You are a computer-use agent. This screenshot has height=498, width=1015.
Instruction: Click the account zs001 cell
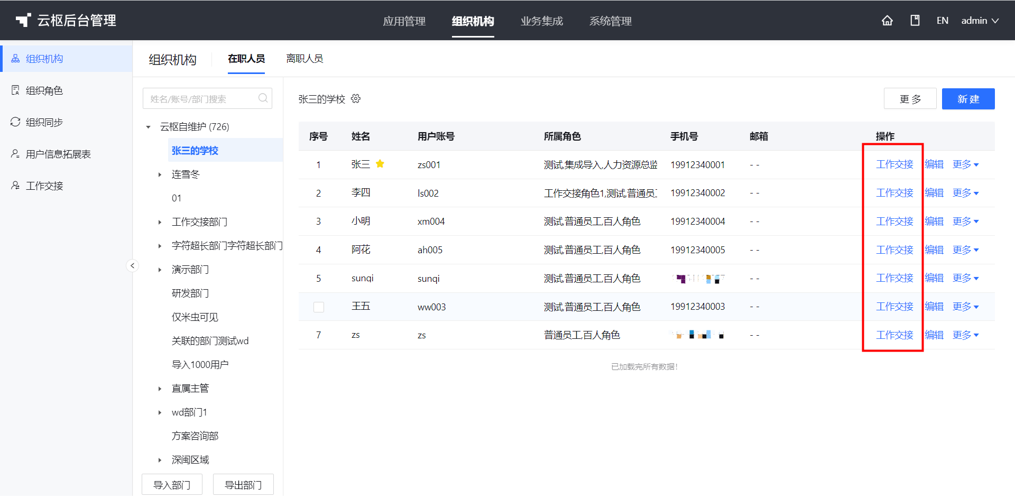(429, 165)
